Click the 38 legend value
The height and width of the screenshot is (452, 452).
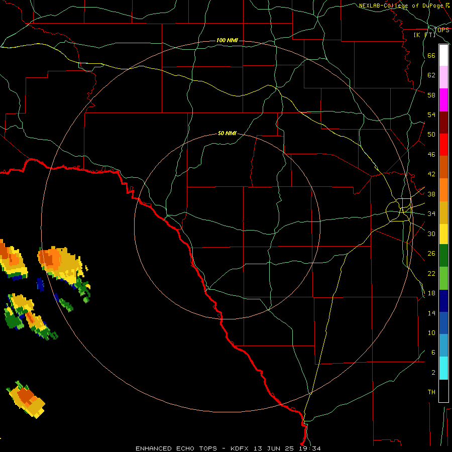pyautogui.click(x=431, y=194)
